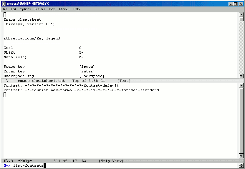This screenshot has height=169, width=245.
Task: Close the Emacs window
Action: point(241,4)
